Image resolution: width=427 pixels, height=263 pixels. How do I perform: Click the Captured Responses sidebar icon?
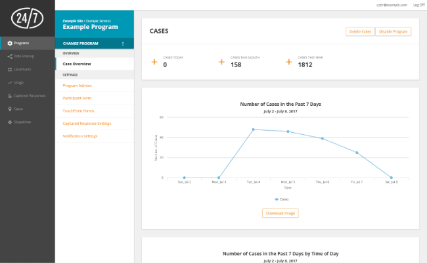[x=9, y=95]
